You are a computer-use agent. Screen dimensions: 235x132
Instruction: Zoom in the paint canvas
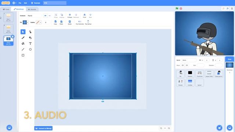pyautogui.click(x=169, y=128)
